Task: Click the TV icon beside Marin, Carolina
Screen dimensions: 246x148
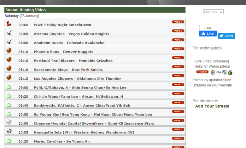Action: (x=9, y=140)
